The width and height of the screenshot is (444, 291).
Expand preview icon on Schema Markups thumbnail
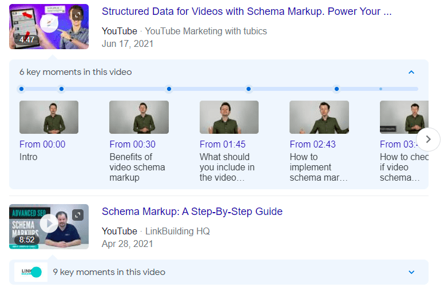point(78,215)
